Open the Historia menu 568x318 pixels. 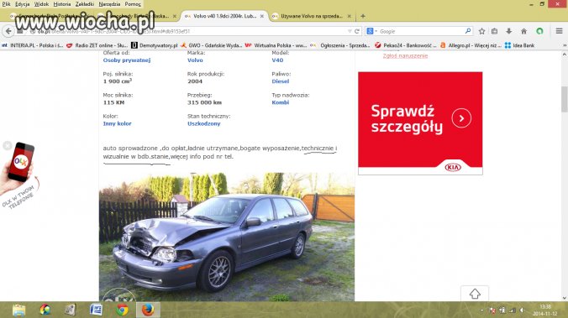pyautogui.click(x=62, y=4)
